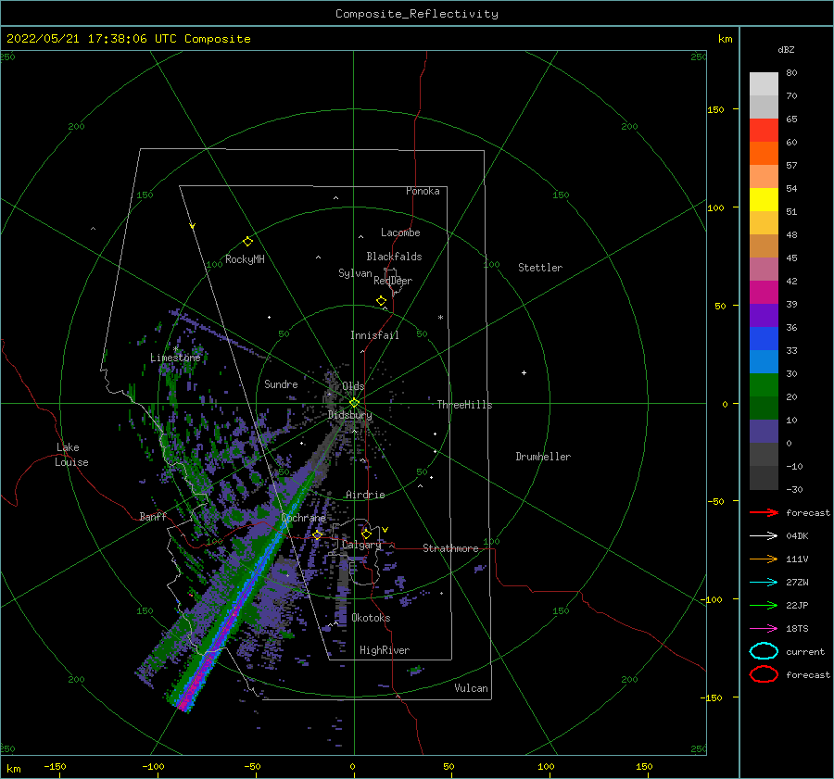
Task: Click the Lacombe city label
Action: tap(400, 232)
